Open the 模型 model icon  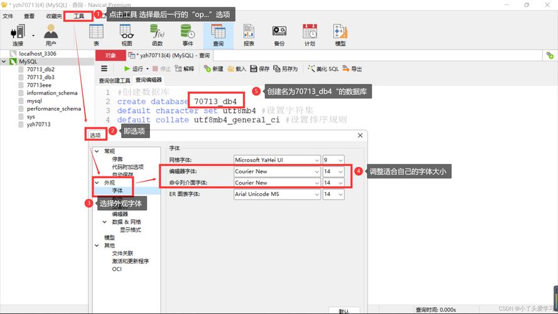[x=340, y=35]
